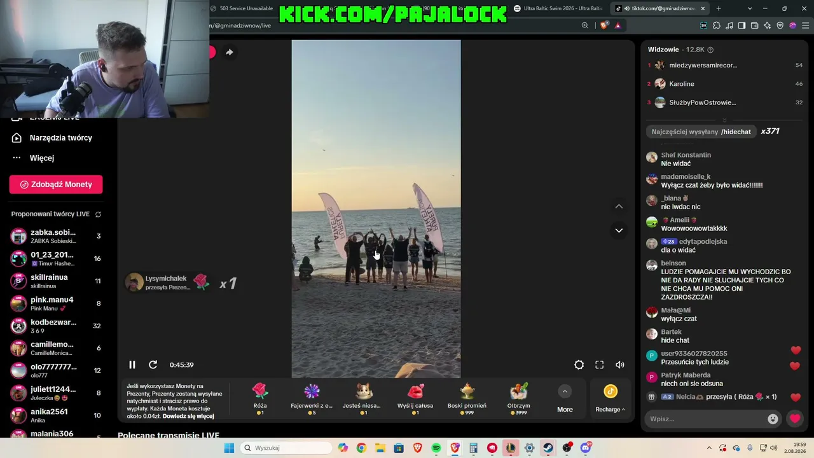Switch to the 503 Service Unavailable tab
Viewport: 814px width, 458px height.
[x=242, y=8]
